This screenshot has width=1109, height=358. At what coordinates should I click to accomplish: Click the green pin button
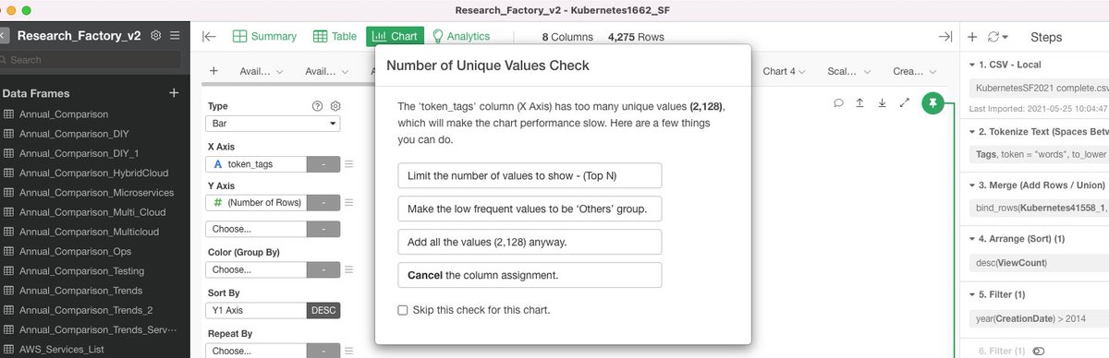pyautogui.click(x=933, y=103)
